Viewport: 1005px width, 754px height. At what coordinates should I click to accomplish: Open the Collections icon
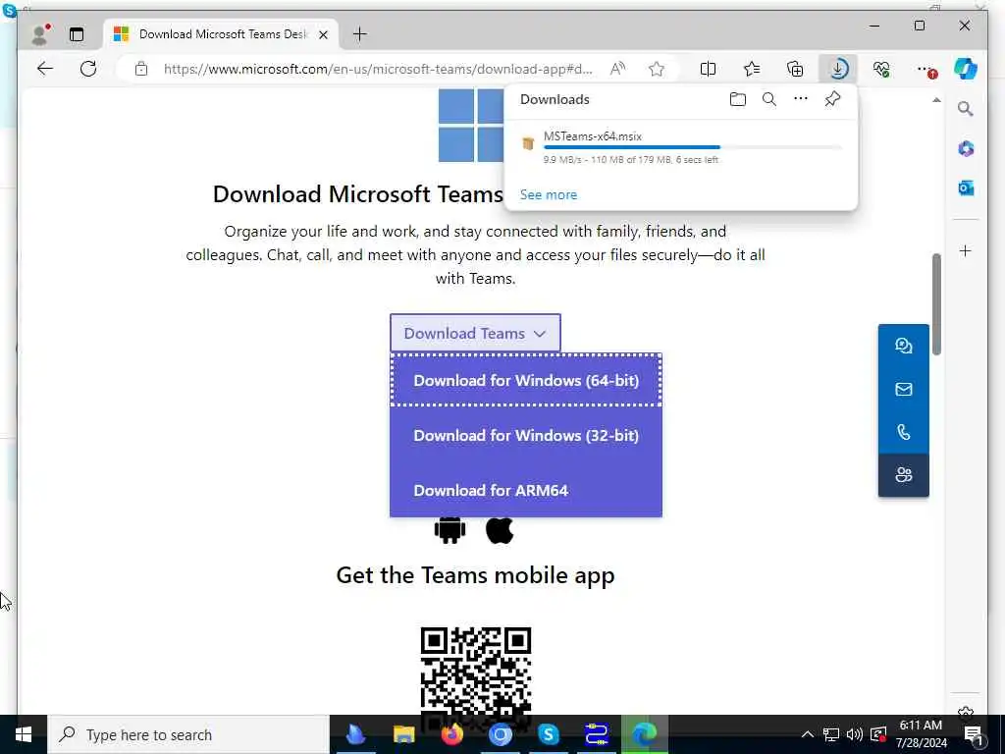tap(795, 69)
